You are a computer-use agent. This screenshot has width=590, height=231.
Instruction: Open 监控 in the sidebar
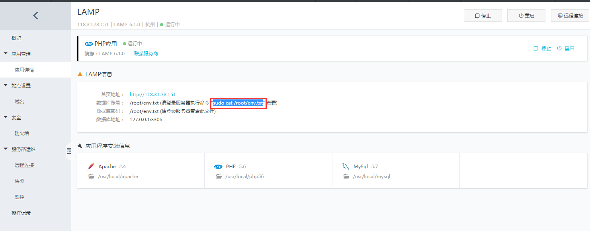click(20, 197)
